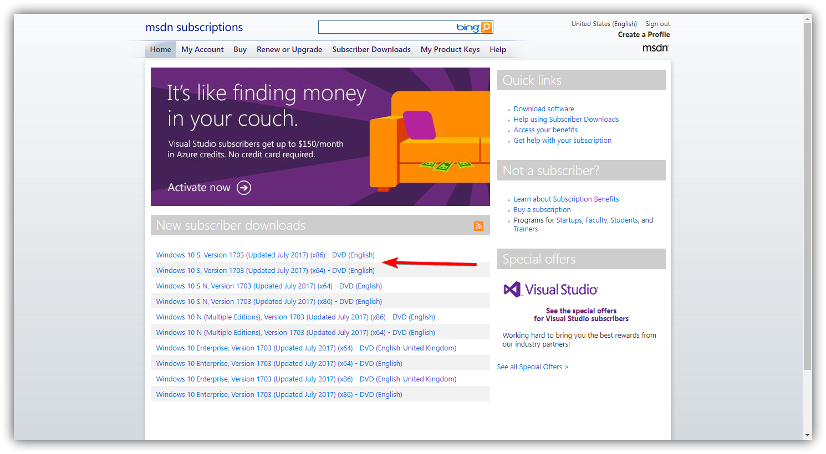The image size is (826, 454).
Task: Click the scrollbar down arrow
Action: [x=808, y=435]
